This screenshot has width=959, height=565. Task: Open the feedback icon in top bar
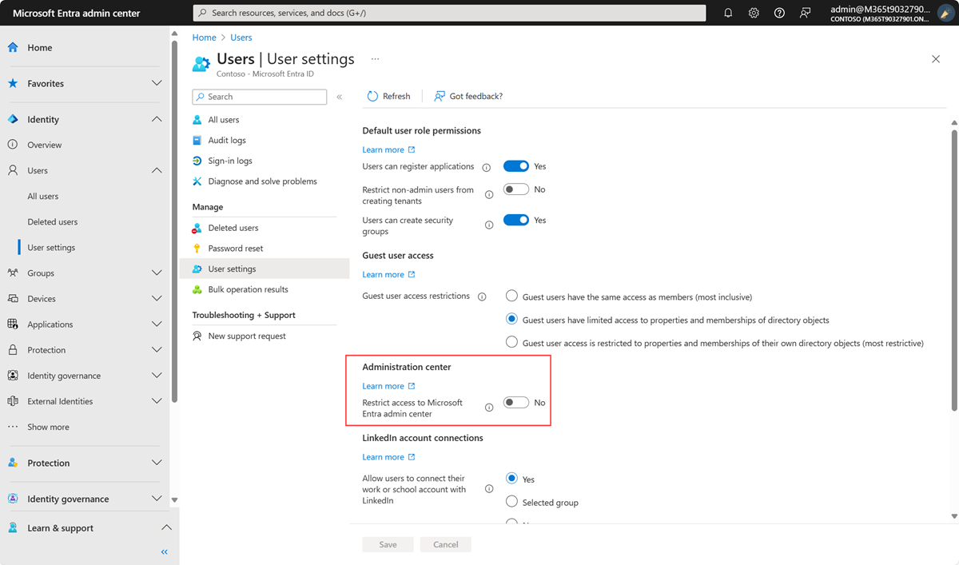click(805, 13)
